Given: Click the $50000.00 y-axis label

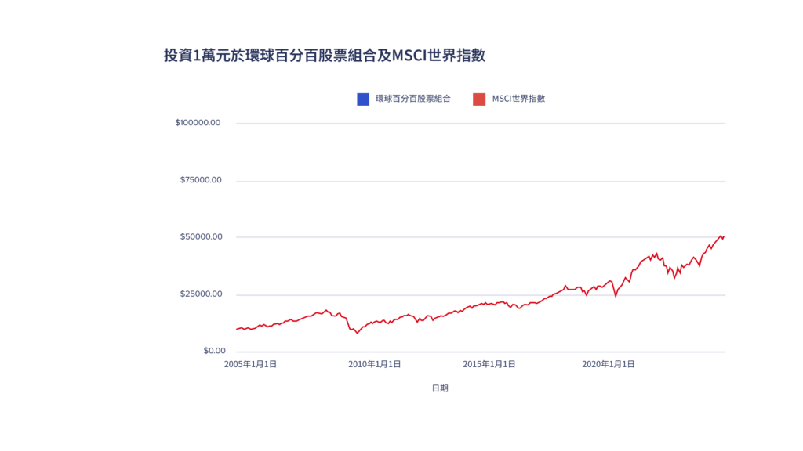Looking at the screenshot, I should tap(201, 237).
